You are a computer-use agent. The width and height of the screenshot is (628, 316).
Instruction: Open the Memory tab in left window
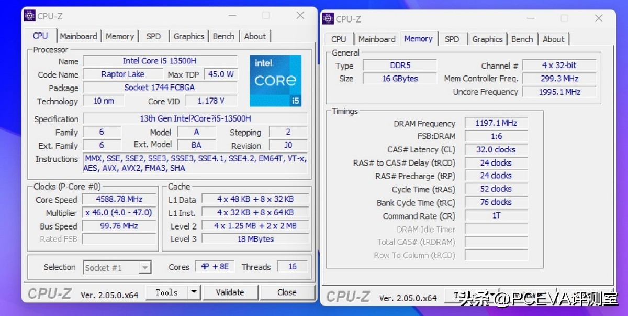119,36
